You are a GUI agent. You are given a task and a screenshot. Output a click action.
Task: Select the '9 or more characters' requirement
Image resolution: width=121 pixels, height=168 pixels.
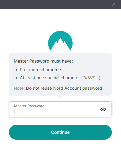click(x=41, y=70)
